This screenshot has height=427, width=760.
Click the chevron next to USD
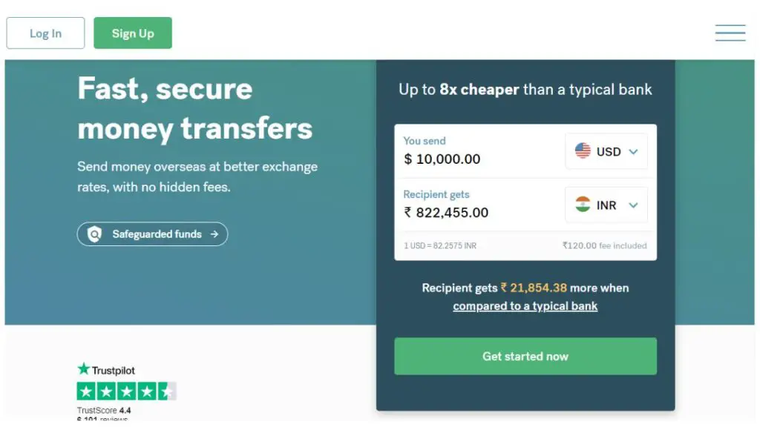(x=633, y=152)
